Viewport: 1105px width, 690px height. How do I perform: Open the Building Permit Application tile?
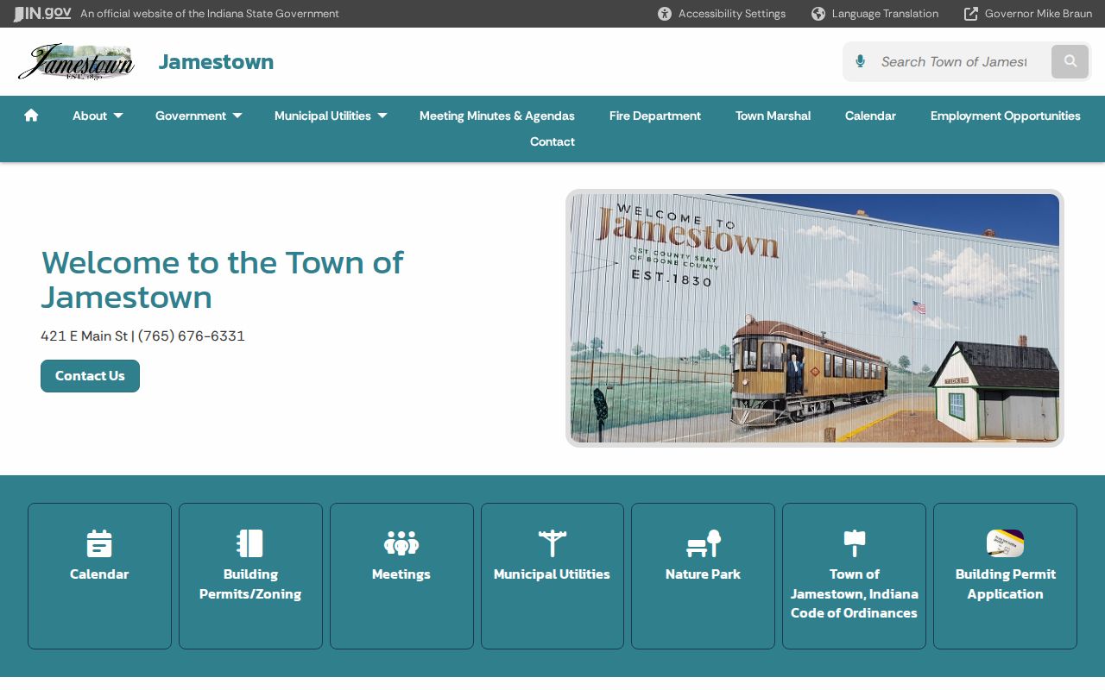tap(1005, 576)
